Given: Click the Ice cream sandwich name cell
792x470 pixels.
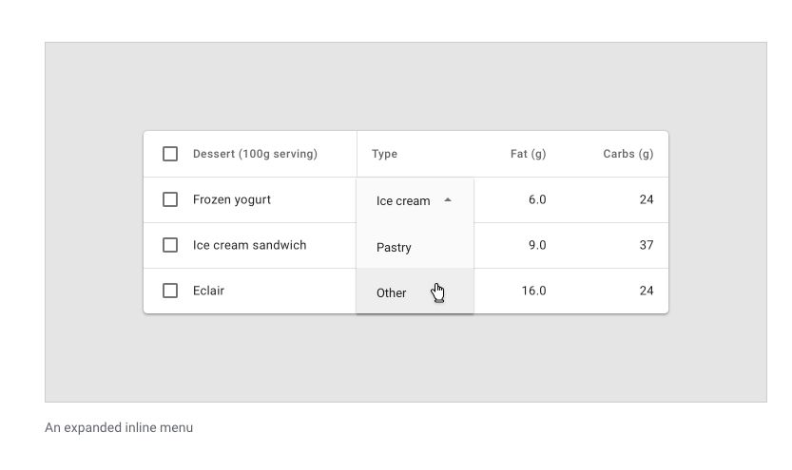Looking at the screenshot, I should (x=249, y=245).
